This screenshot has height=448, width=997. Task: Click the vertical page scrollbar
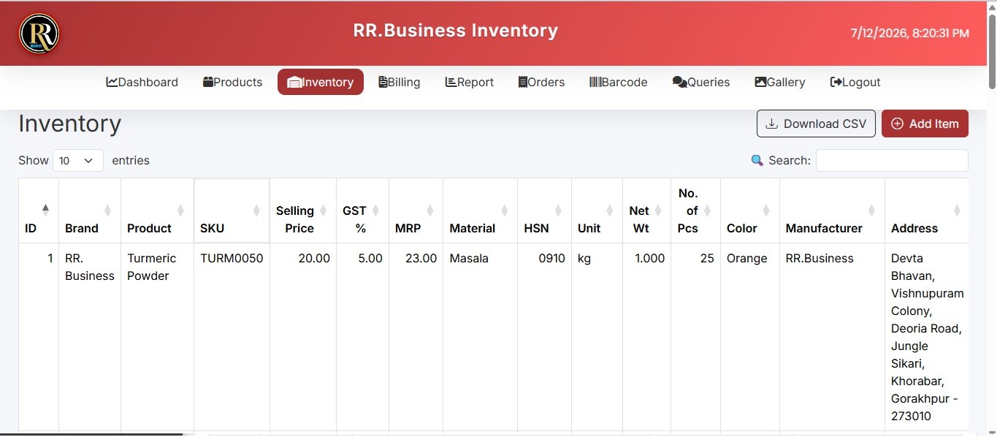pyautogui.click(x=991, y=51)
